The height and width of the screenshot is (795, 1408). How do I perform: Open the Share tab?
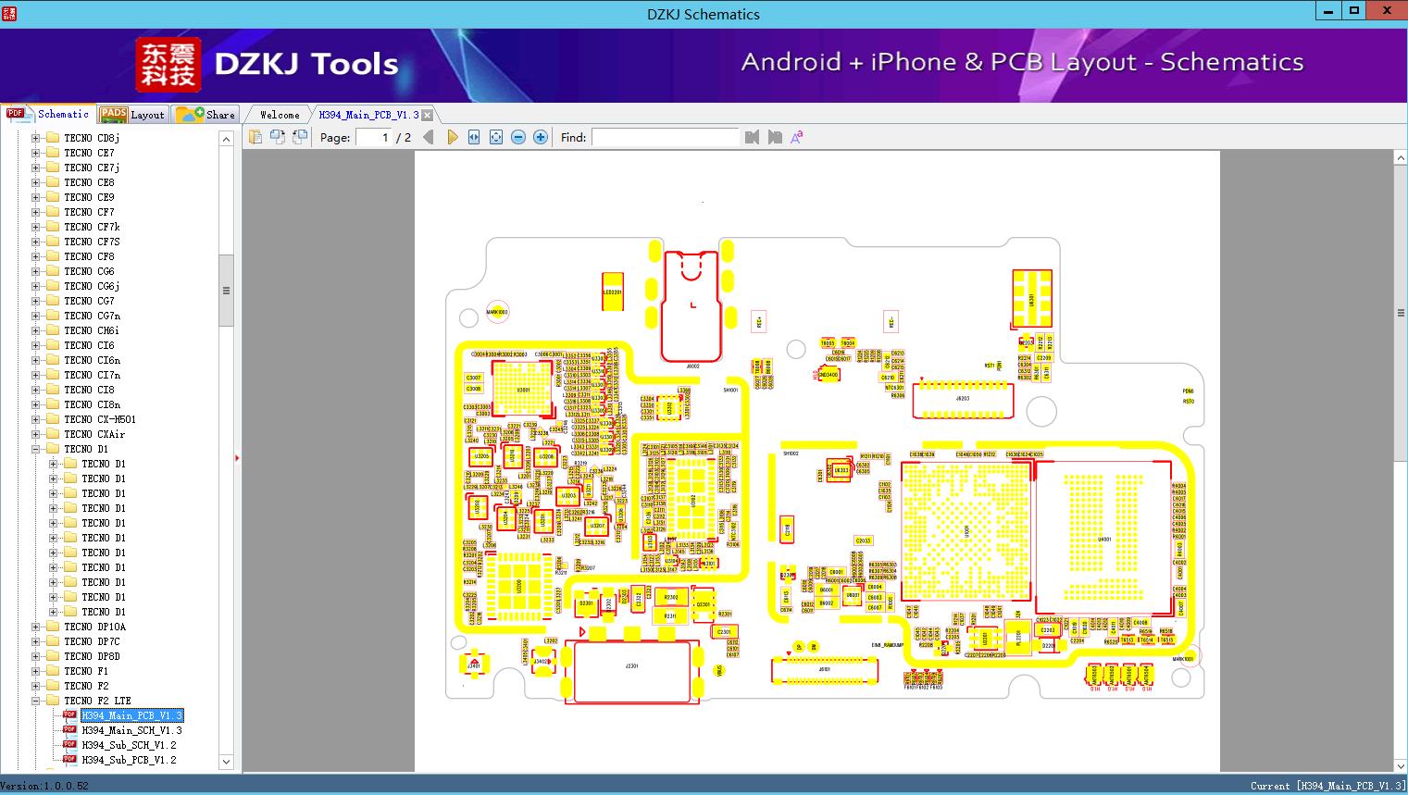206,115
